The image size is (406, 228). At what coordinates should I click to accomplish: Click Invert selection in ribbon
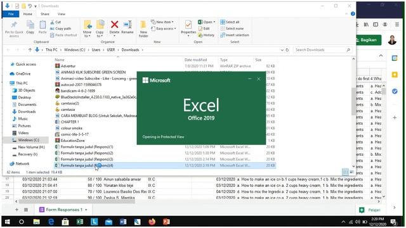pyautogui.click(x=235, y=35)
